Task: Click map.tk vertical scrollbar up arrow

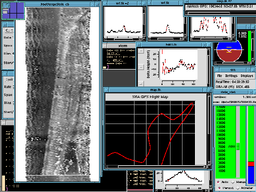Action: pyautogui.click(x=209, y=94)
